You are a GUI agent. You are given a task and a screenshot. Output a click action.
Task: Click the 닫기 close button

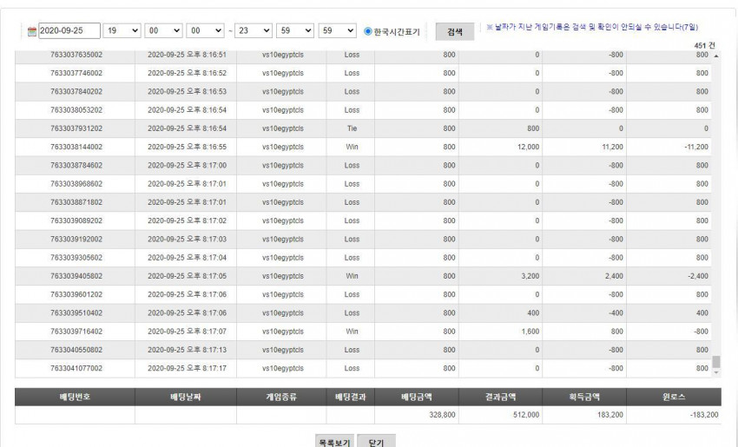pos(376,441)
